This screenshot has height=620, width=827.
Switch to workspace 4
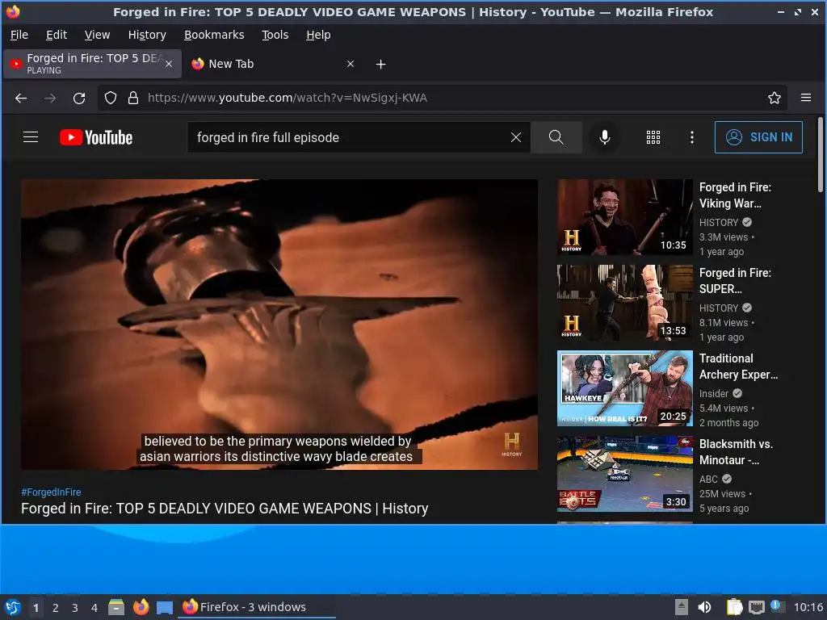(94, 608)
